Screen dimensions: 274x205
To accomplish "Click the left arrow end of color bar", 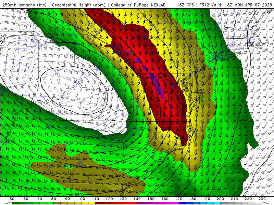I will point(8,203).
